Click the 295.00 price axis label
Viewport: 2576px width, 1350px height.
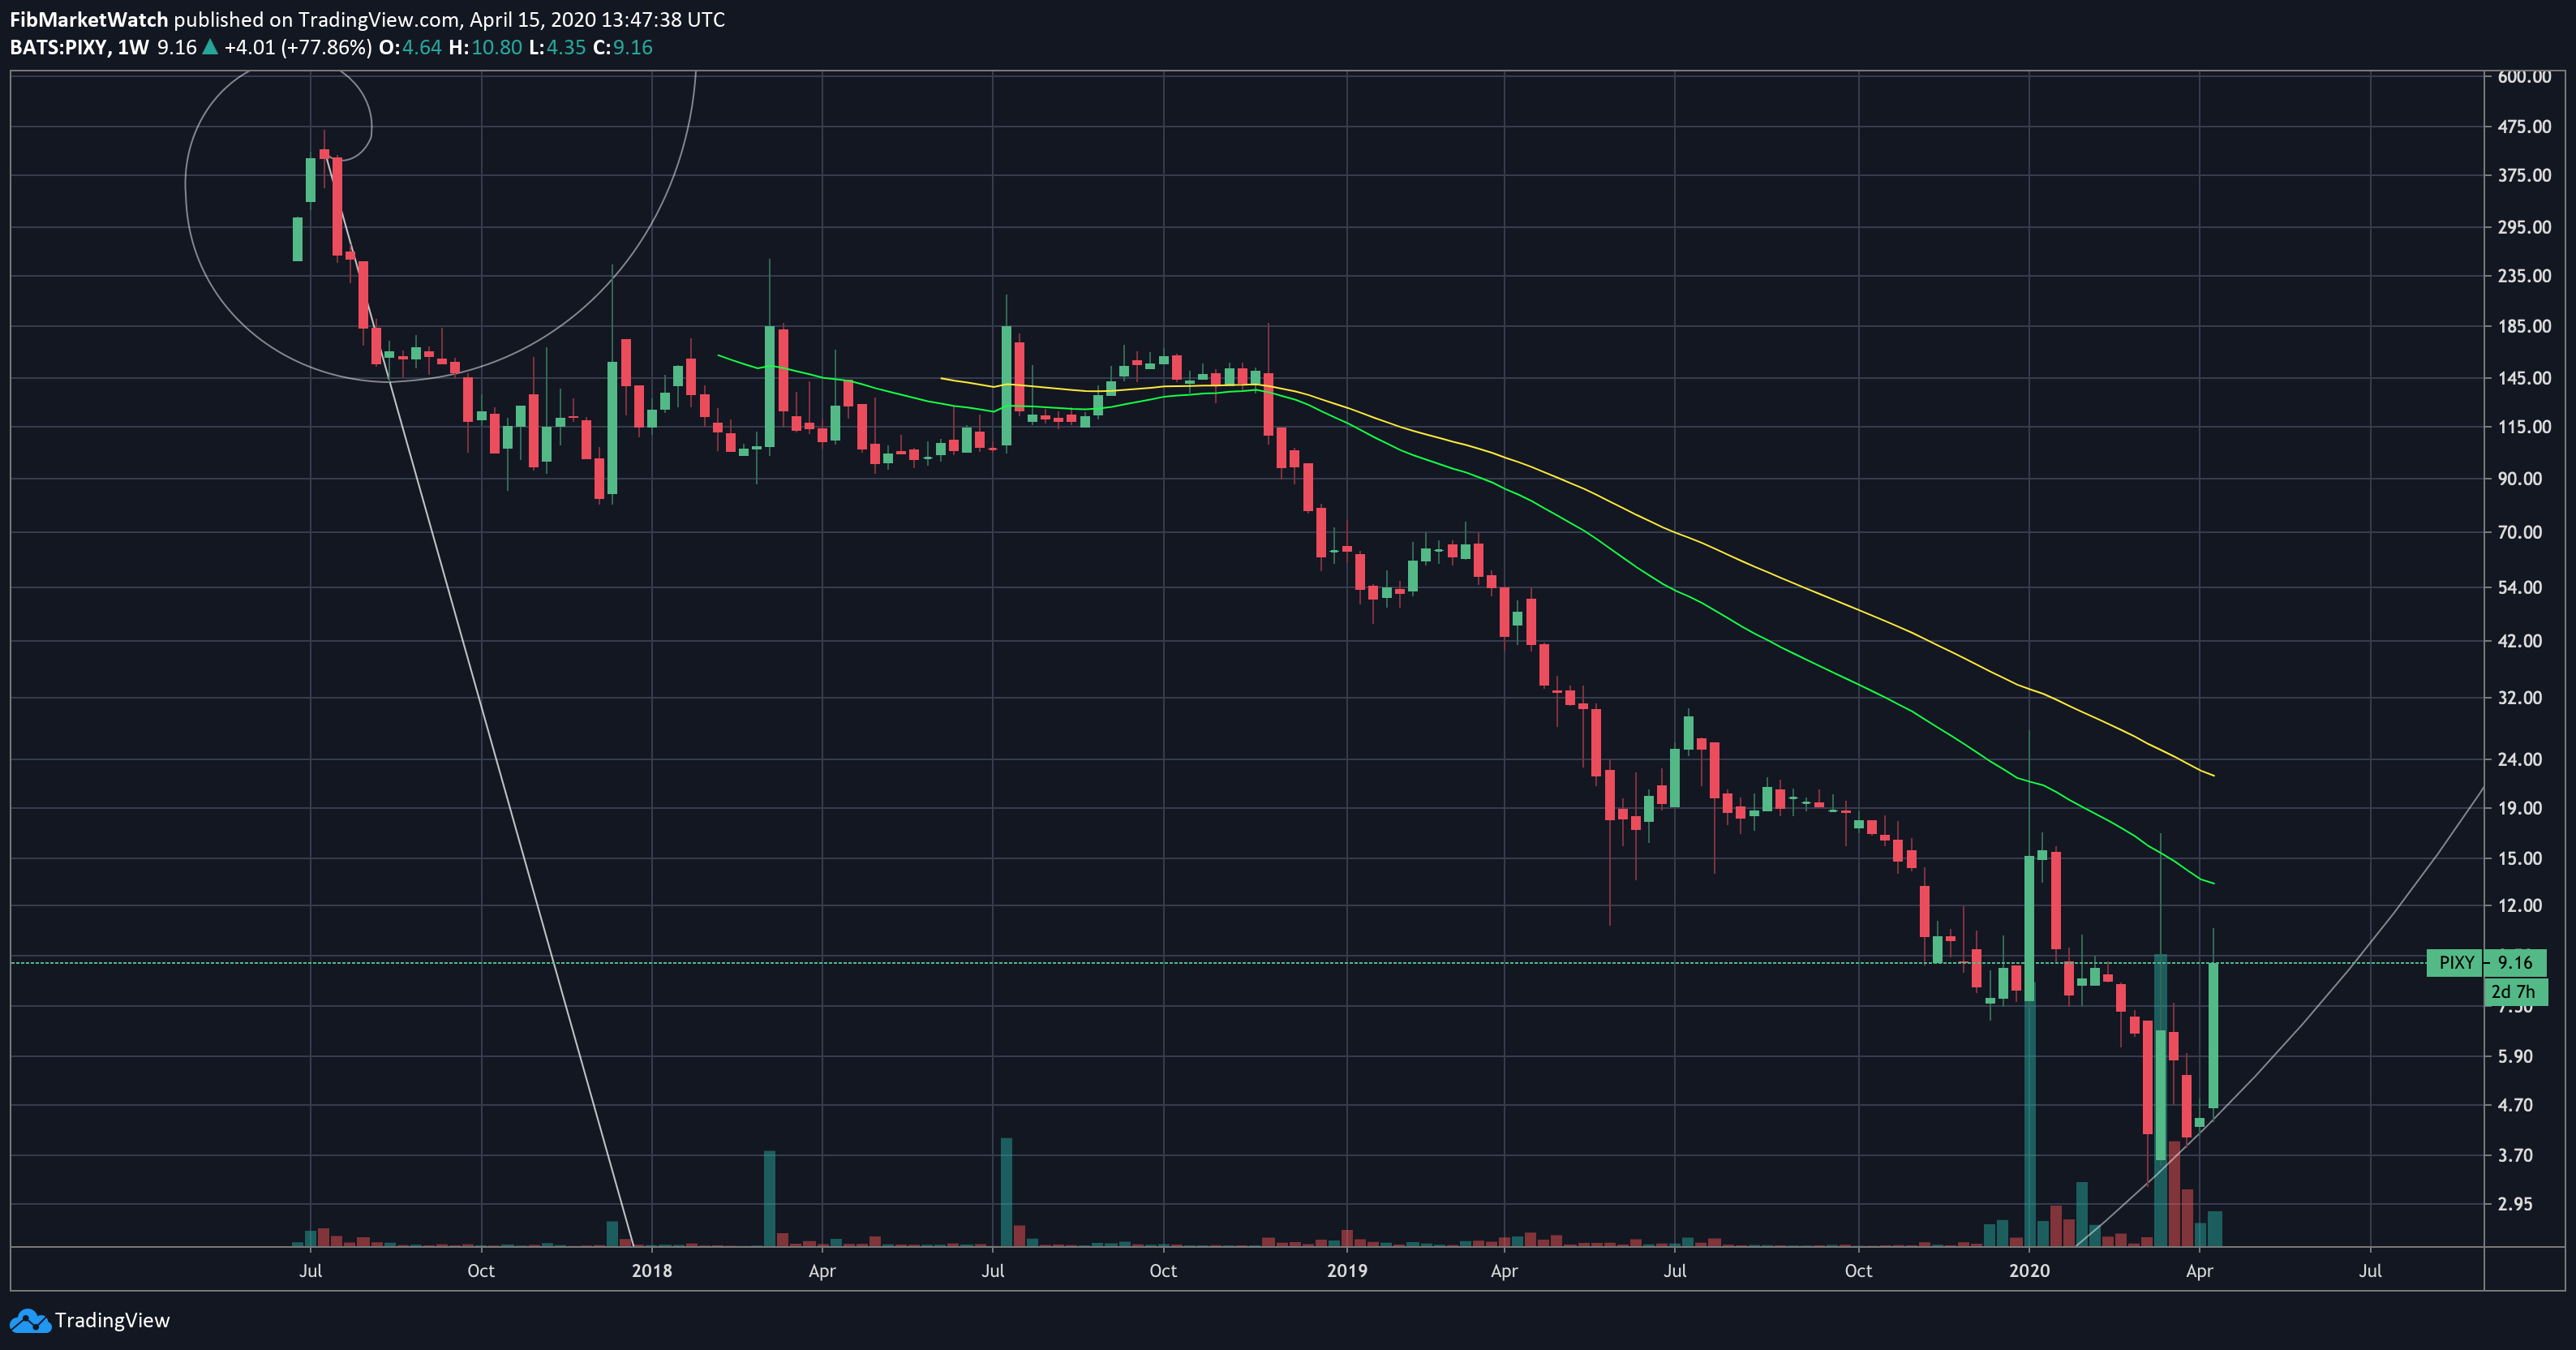pyautogui.click(x=2524, y=227)
